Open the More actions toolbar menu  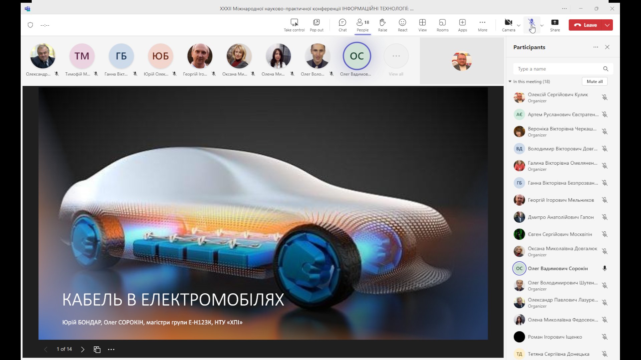(x=482, y=23)
